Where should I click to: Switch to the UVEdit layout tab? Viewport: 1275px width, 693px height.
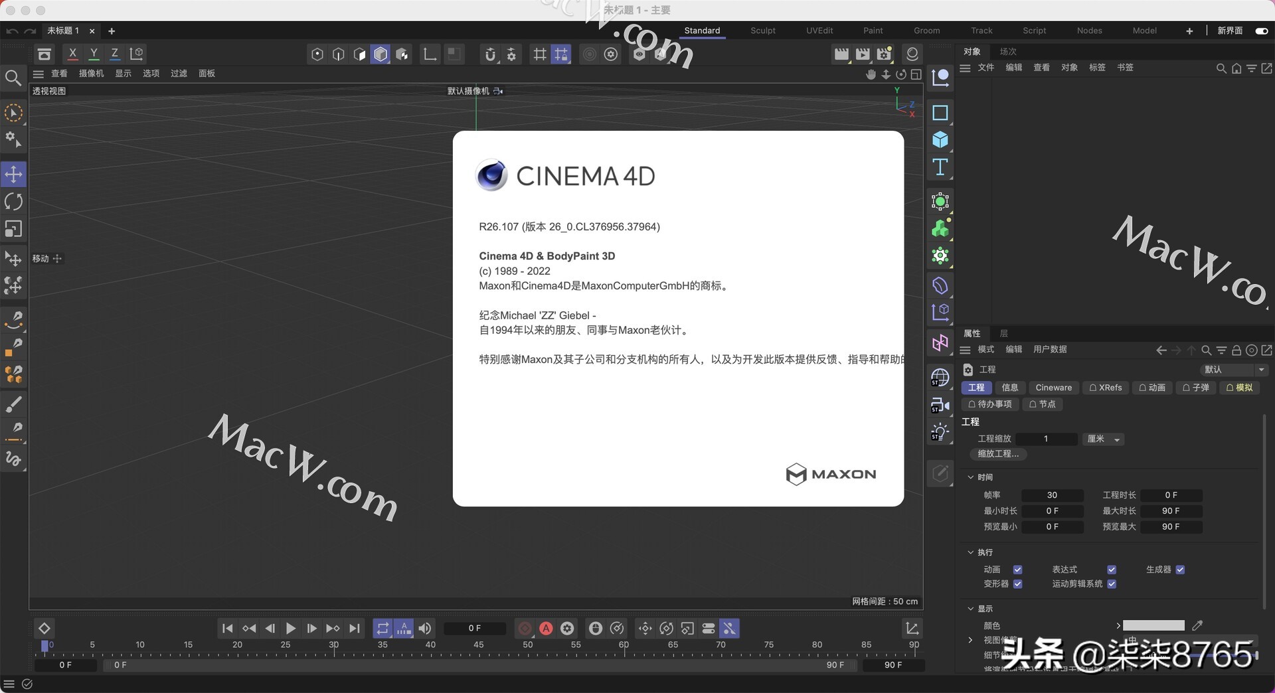click(x=819, y=31)
